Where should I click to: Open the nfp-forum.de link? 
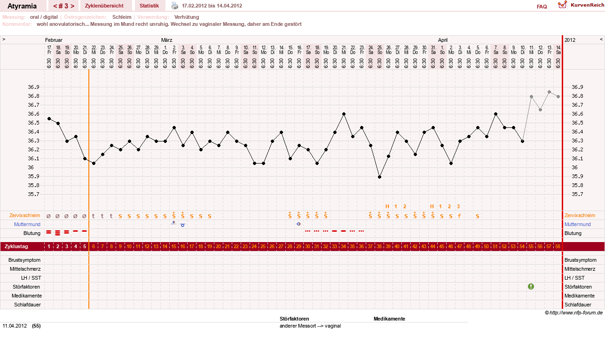tap(576, 313)
